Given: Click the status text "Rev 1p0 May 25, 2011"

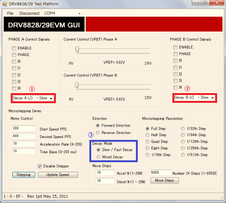Looking at the screenshot, I should [48, 196].
